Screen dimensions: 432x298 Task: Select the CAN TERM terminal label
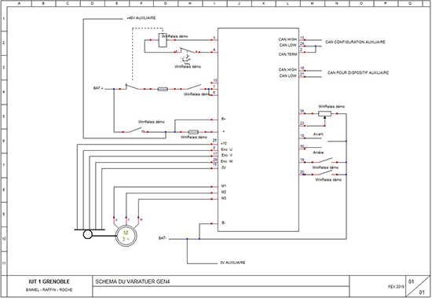[287, 54]
